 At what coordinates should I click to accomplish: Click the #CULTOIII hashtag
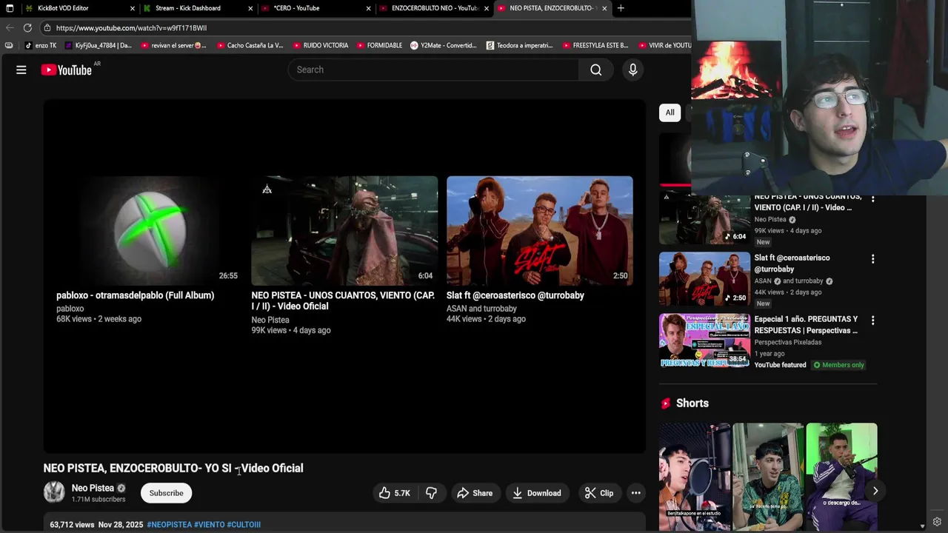click(244, 524)
